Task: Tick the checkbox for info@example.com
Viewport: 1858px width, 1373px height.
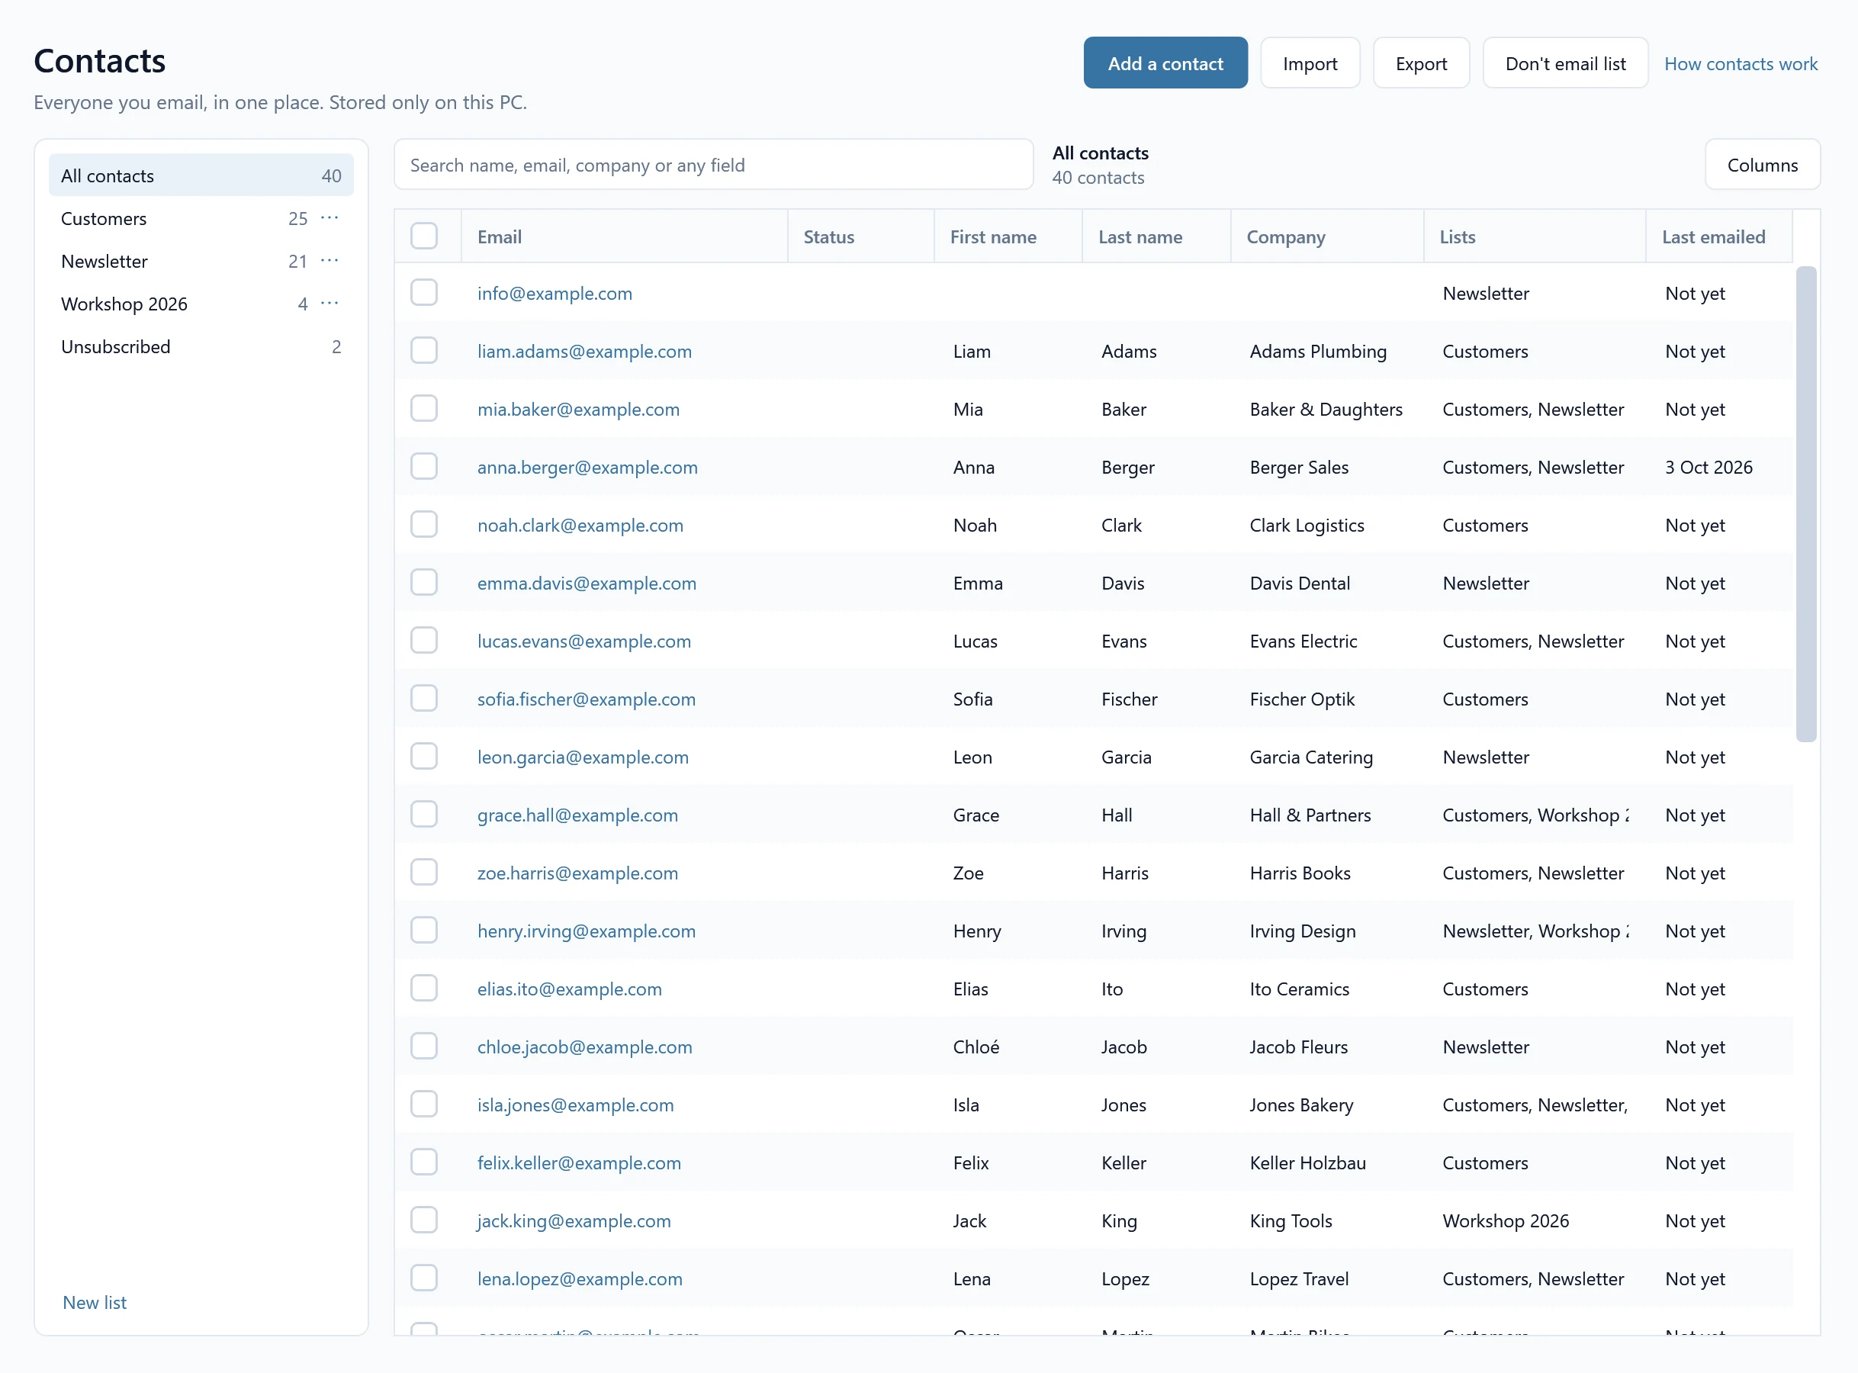Action: 424,293
